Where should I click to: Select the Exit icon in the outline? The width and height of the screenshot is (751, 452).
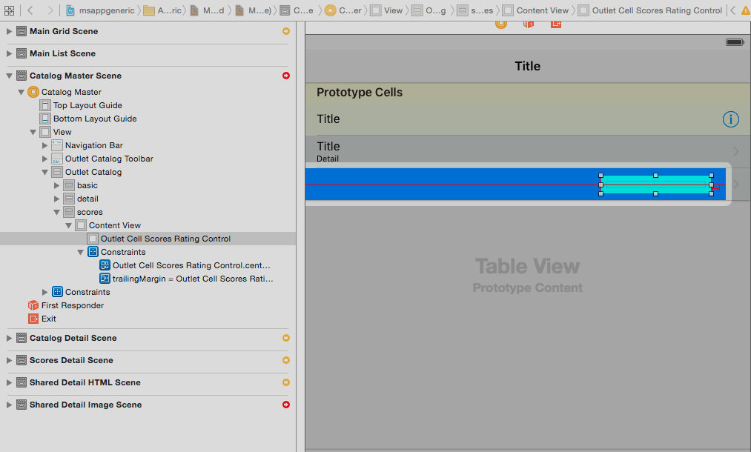(x=33, y=319)
